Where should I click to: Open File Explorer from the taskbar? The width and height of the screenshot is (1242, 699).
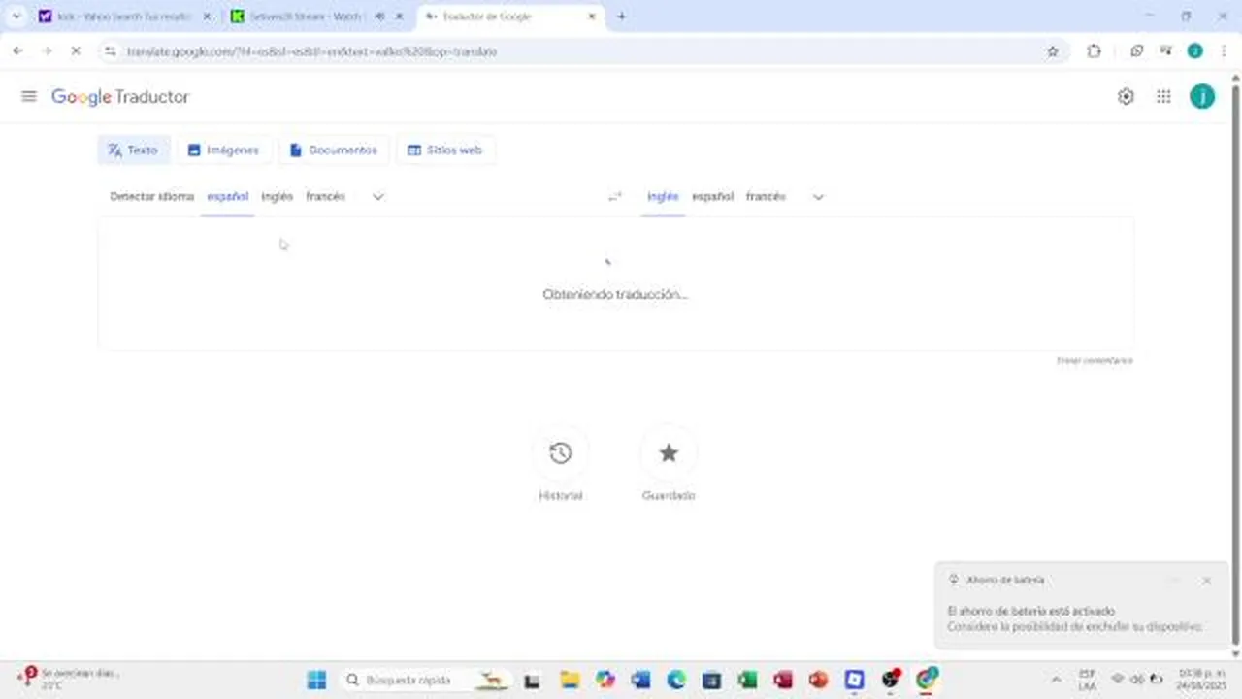click(x=569, y=680)
